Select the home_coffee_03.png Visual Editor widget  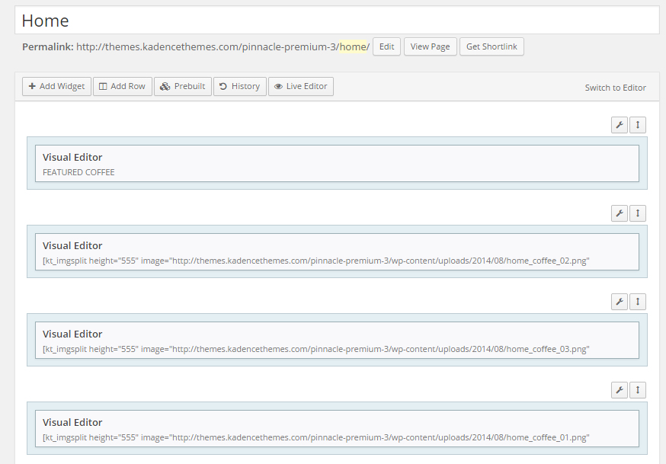click(x=337, y=341)
